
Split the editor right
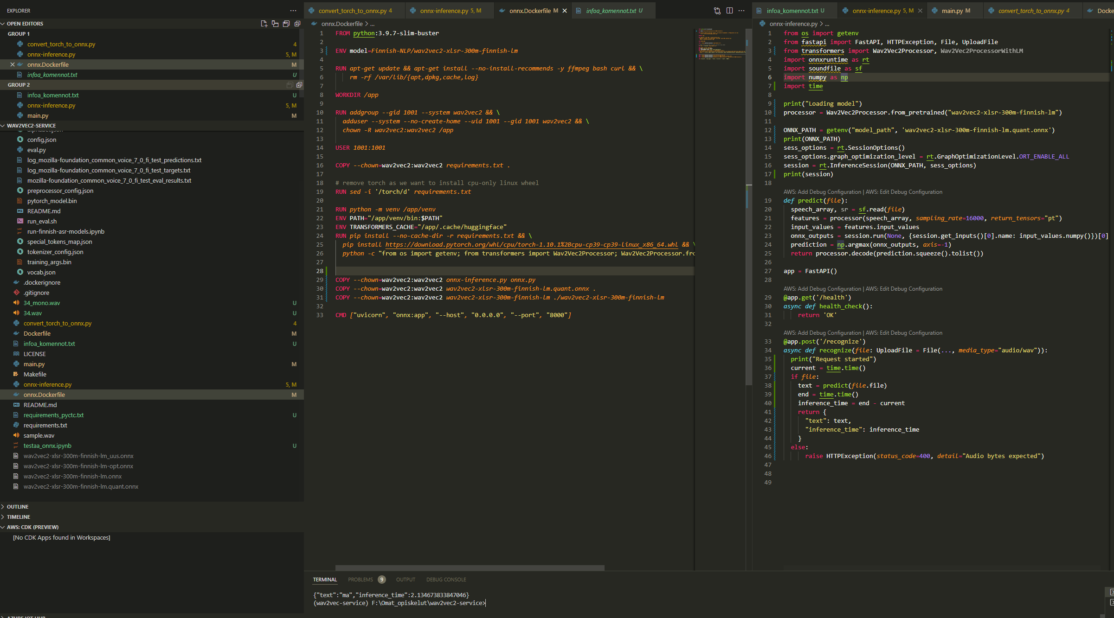pos(729,11)
